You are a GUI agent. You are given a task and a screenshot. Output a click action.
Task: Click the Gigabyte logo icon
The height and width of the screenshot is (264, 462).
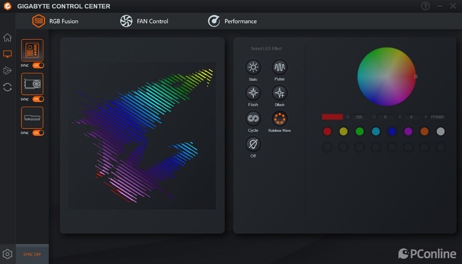pyautogui.click(x=8, y=6)
